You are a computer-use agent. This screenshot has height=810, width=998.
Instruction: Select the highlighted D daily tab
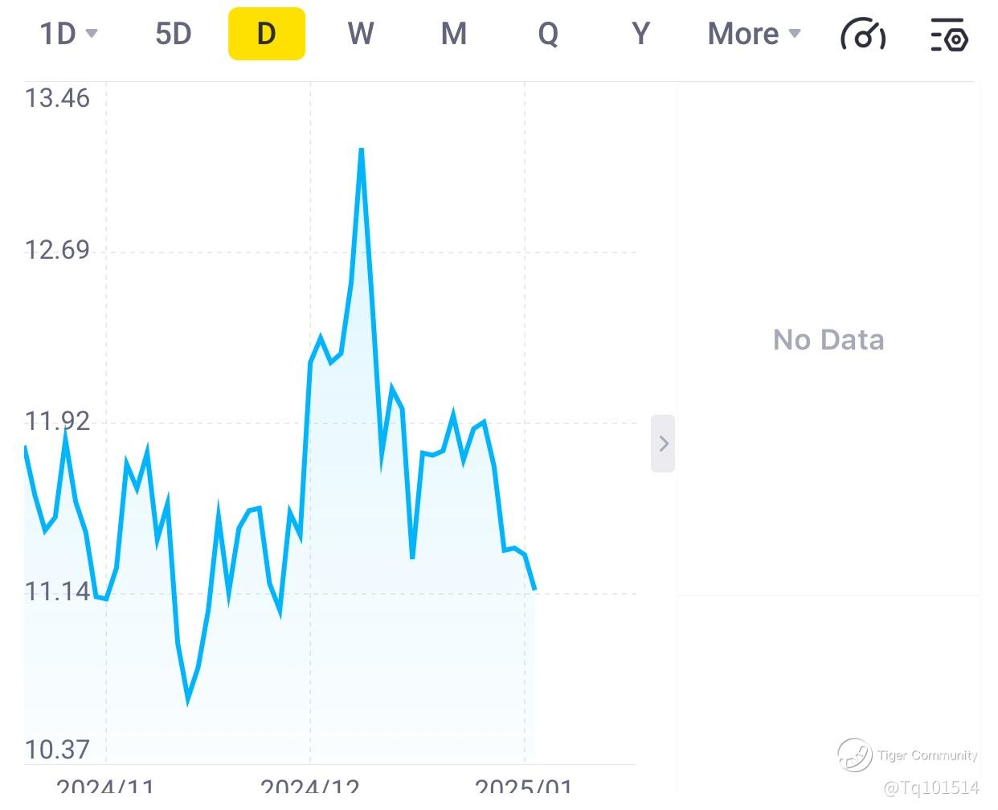267,34
